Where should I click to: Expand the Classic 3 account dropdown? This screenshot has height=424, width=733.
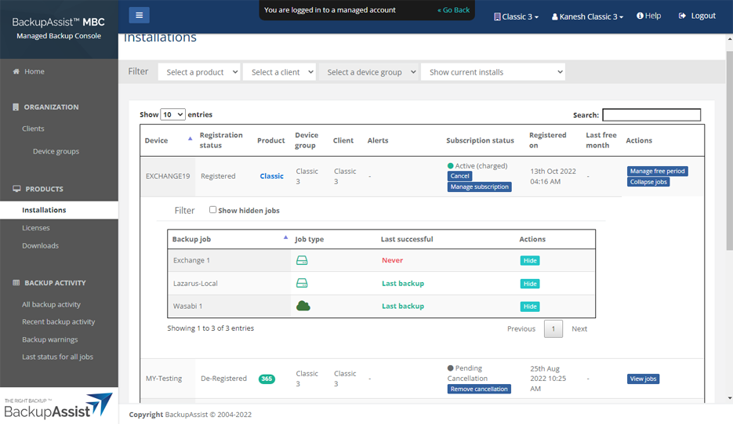click(516, 16)
